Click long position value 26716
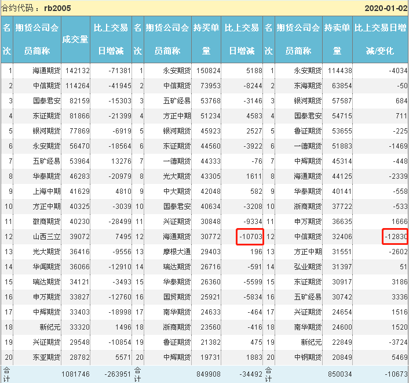The image size is (409, 383). point(210,267)
